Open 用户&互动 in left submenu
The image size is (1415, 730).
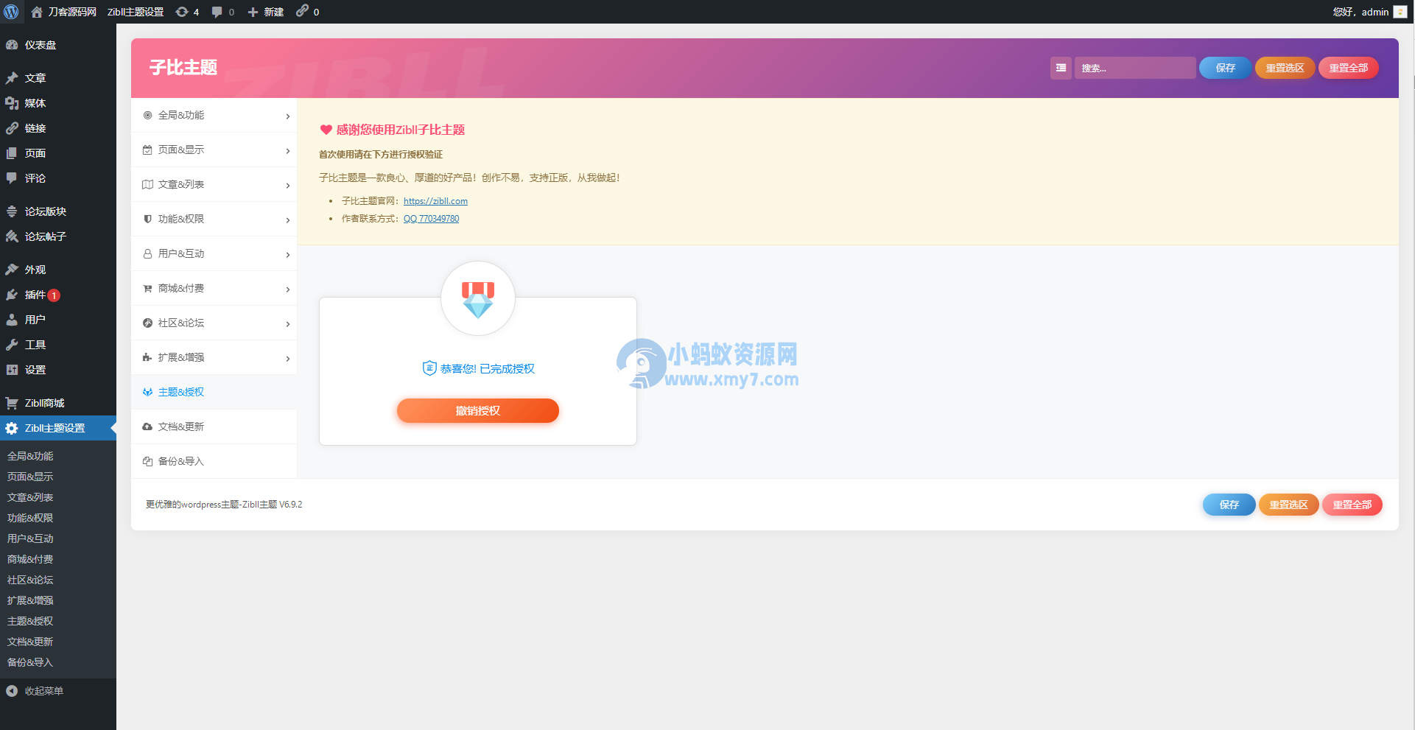tap(30, 538)
